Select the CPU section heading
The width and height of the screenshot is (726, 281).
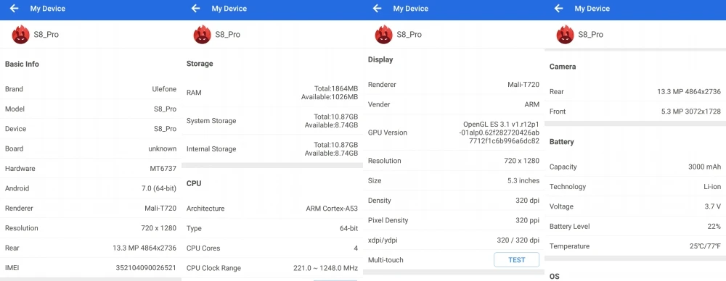pos(194,183)
